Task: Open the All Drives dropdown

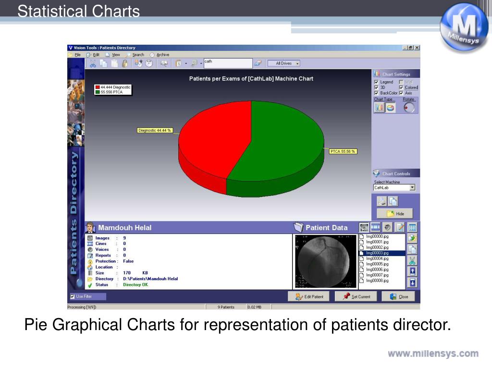Action: [283, 63]
